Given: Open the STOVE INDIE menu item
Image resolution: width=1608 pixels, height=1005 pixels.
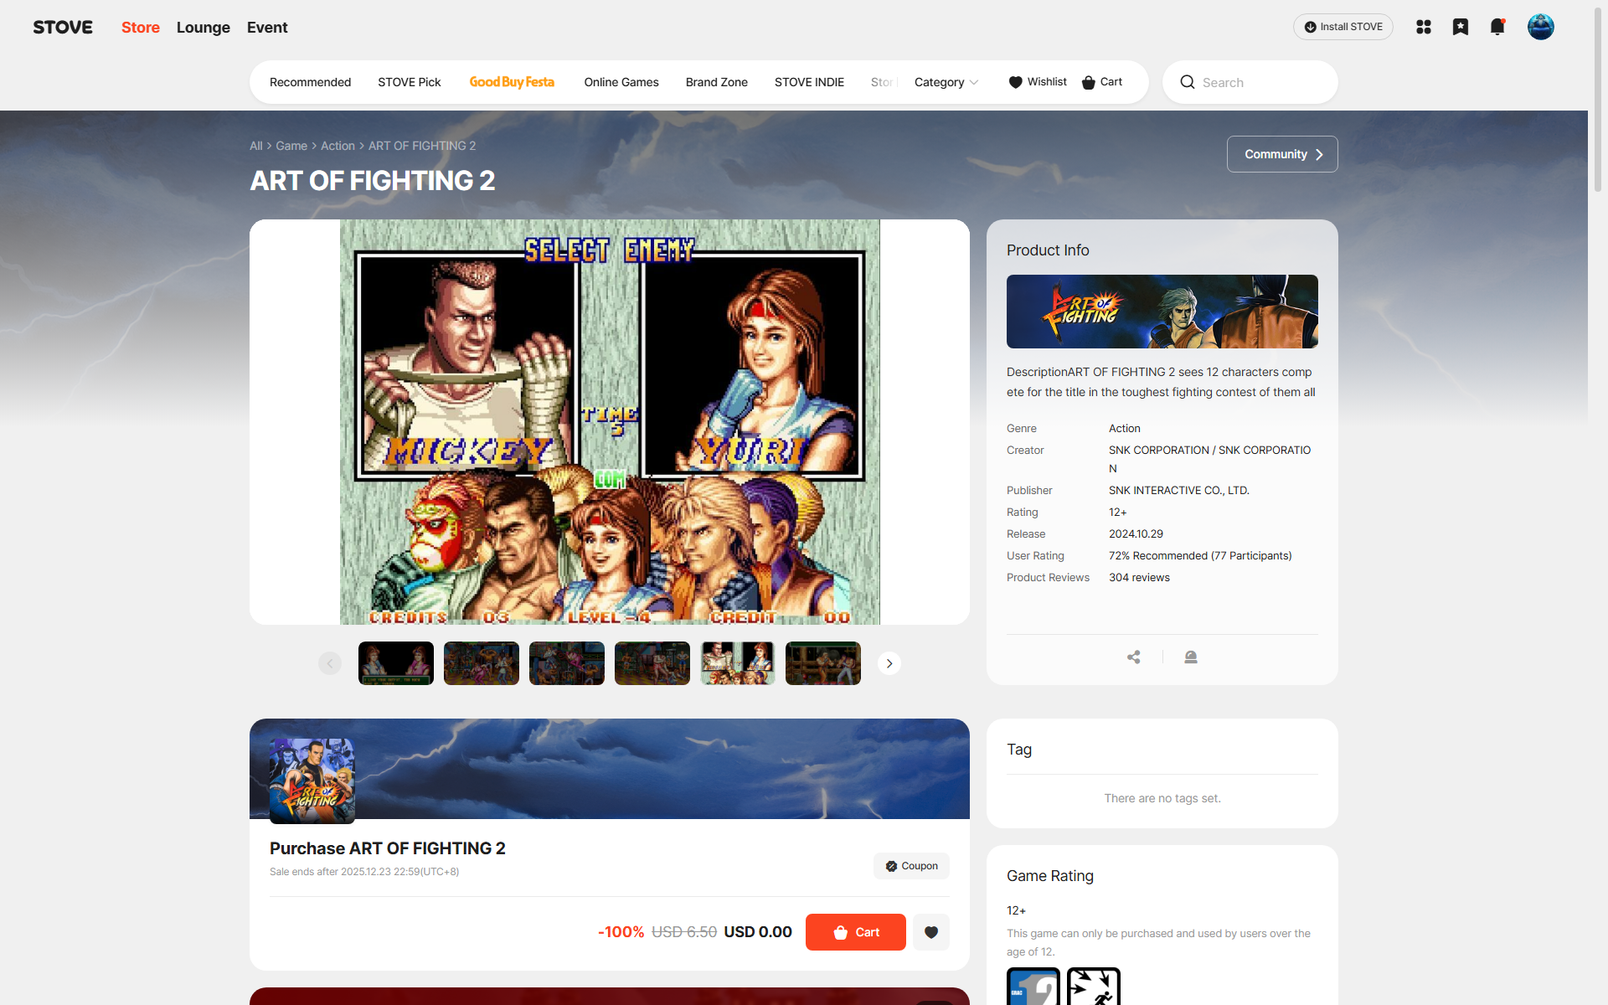Looking at the screenshot, I should [x=809, y=82].
